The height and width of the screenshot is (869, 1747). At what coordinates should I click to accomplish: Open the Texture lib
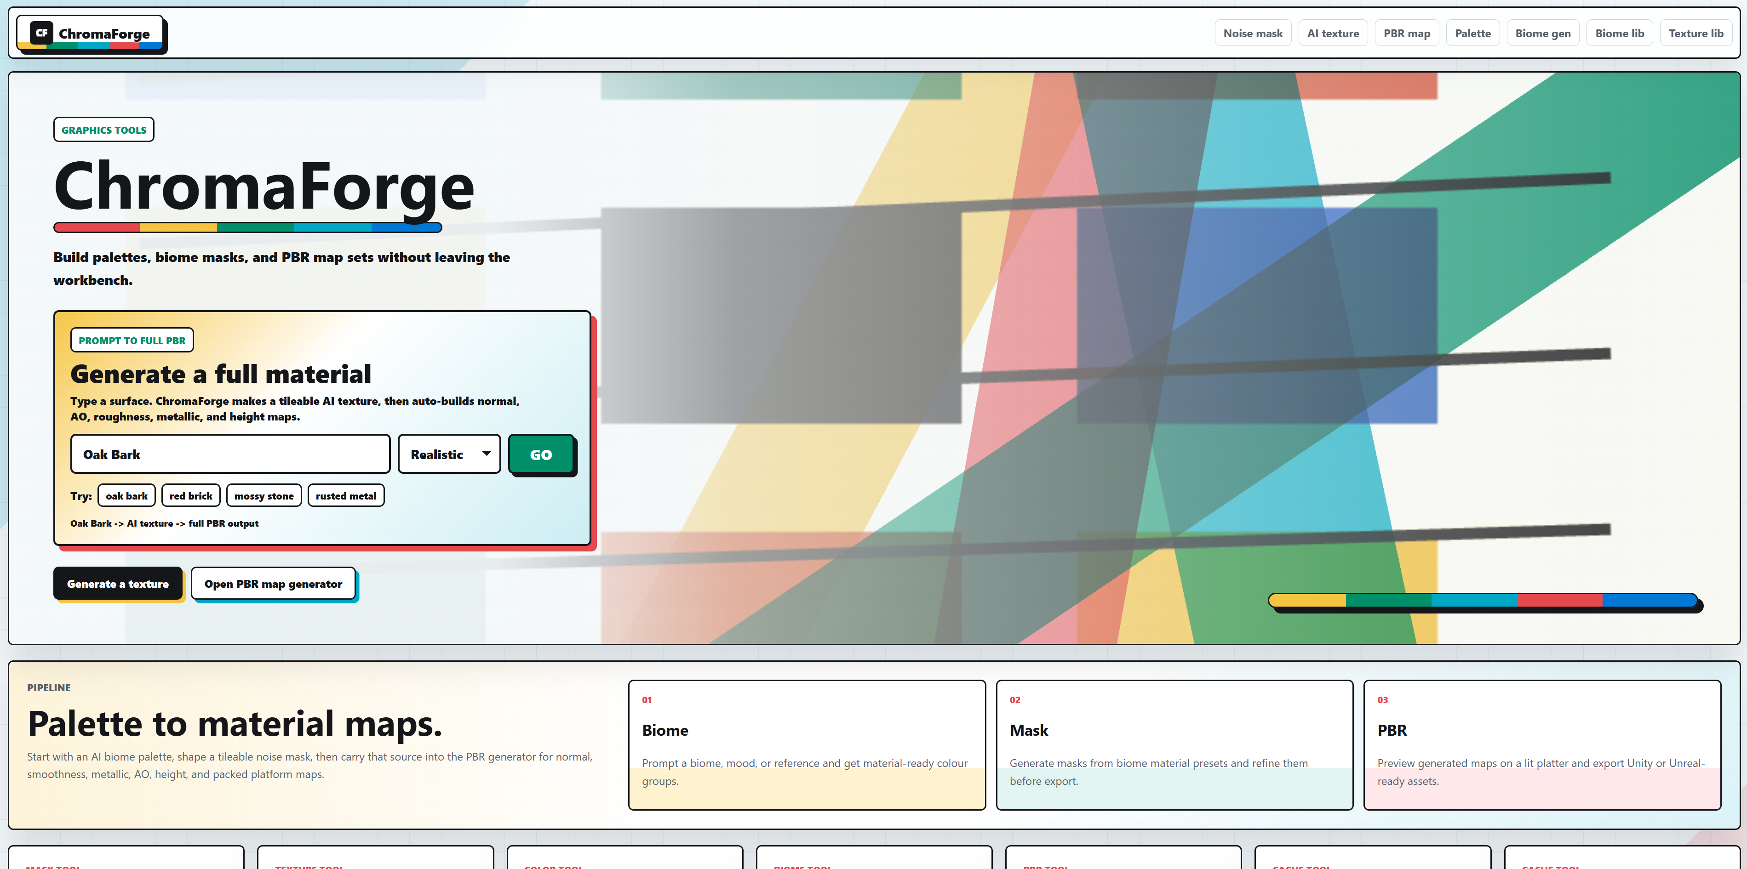(1696, 33)
